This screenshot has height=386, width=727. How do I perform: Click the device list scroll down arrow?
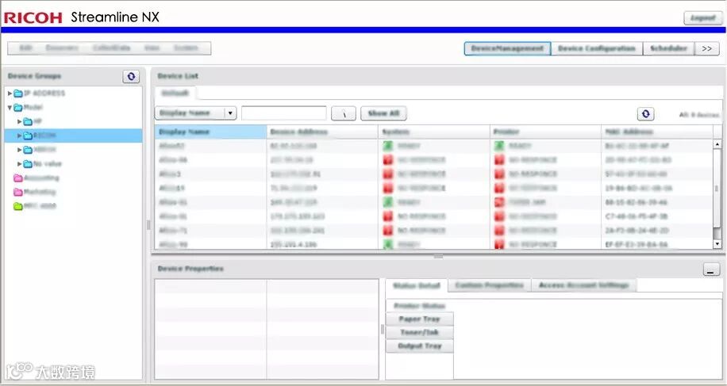pyautogui.click(x=717, y=244)
